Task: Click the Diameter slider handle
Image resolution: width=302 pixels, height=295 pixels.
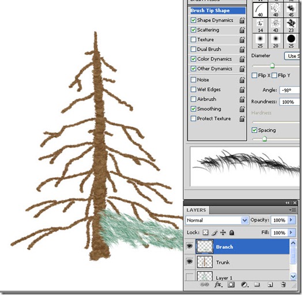Action: pos(272,66)
